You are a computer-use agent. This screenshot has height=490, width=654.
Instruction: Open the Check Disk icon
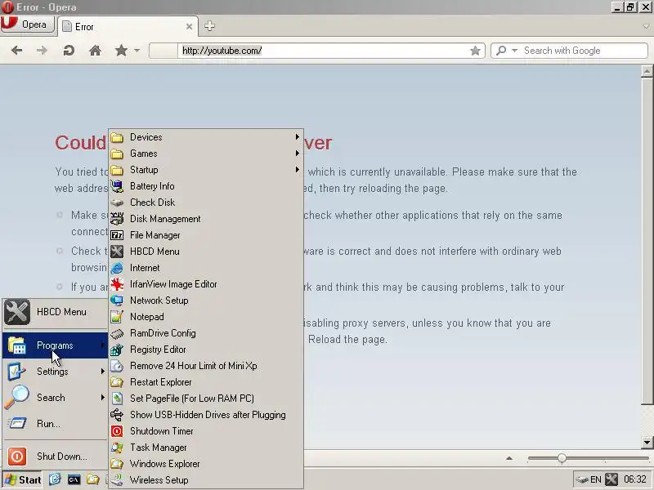pos(117,203)
